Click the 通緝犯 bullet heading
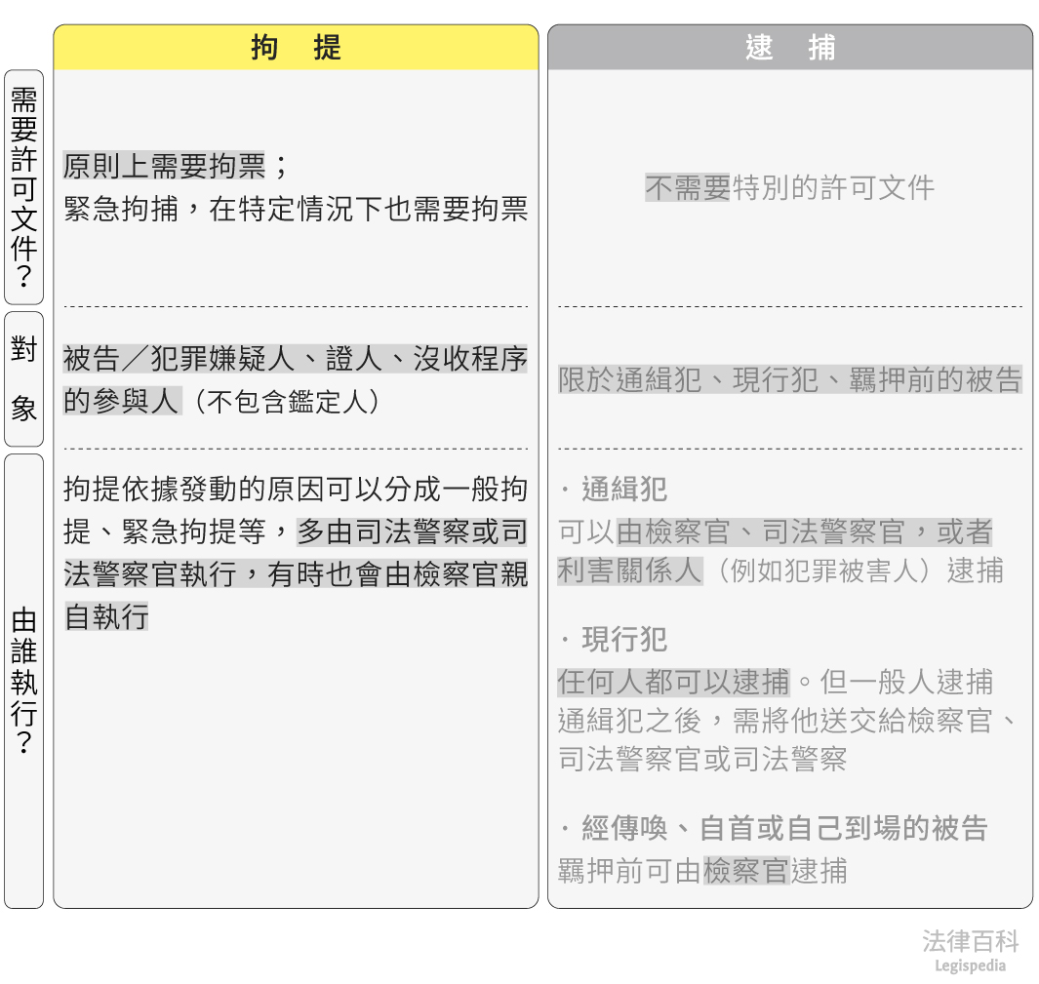Image resolution: width=1039 pixels, height=984 pixels. [624, 489]
